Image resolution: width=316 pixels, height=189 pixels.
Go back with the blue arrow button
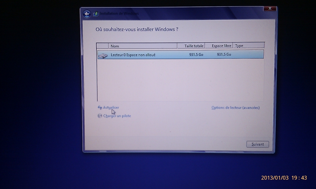tap(87, 14)
